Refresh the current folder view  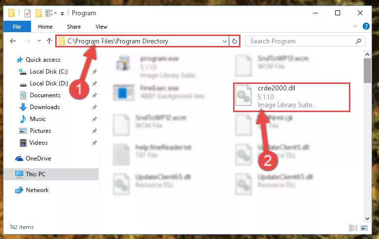tap(234, 41)
